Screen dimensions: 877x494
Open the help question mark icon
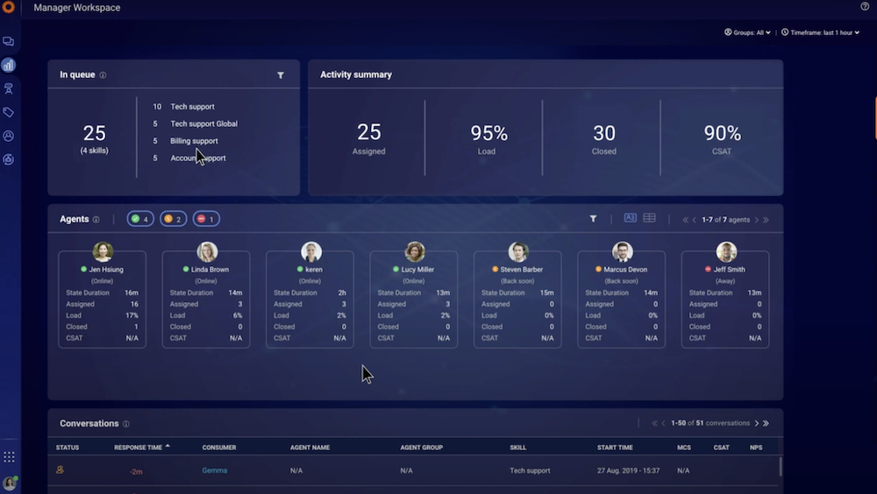tap(865, 7)
